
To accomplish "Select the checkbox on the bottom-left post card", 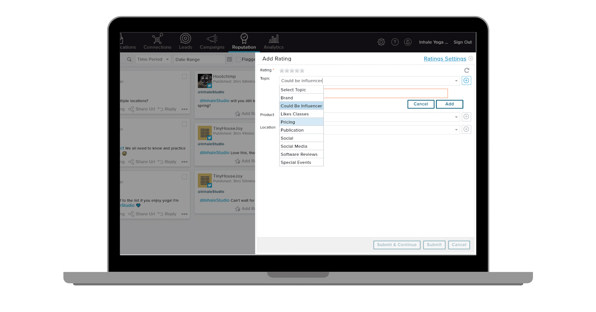I will [x=184, y=177].
